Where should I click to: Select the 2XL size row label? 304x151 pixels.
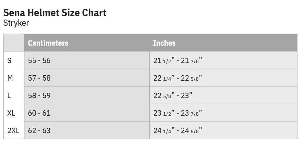click(13, 131)
